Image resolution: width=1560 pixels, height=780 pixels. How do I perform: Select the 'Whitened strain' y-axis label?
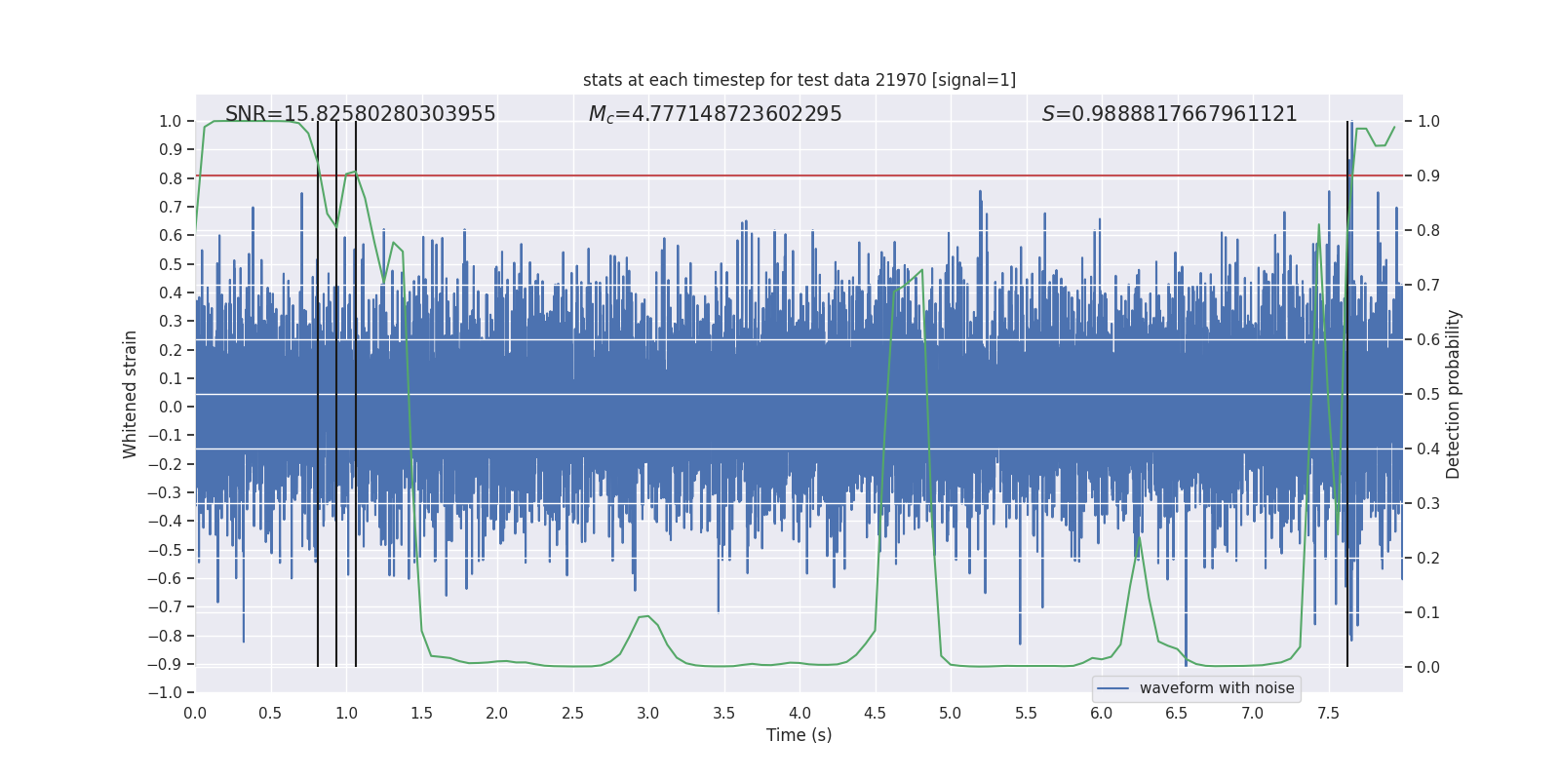(x=131, y=394)
